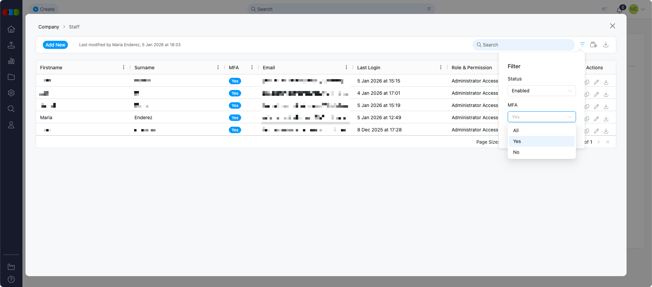Open the settings gear in the sidebar
Viewport: 652px width, 287px height.
tap(11, 93)
